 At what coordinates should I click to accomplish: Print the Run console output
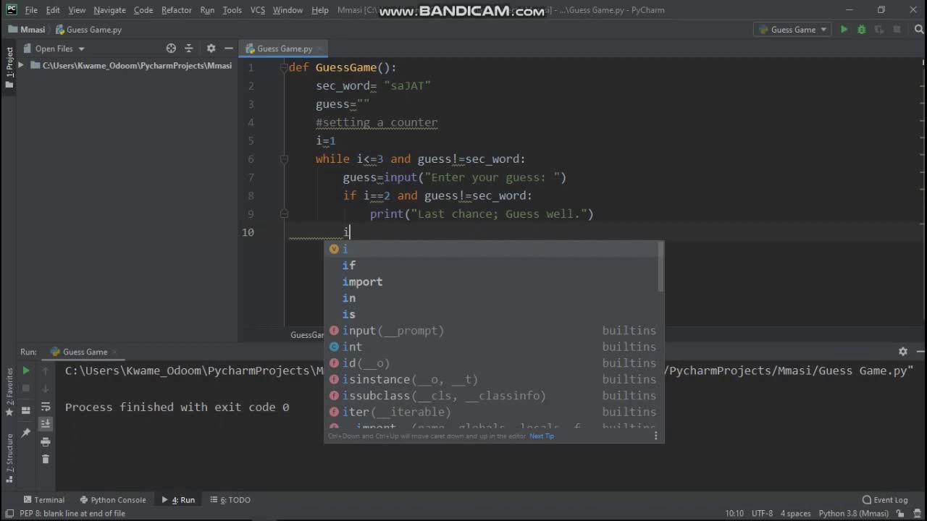tap(46, 441)
